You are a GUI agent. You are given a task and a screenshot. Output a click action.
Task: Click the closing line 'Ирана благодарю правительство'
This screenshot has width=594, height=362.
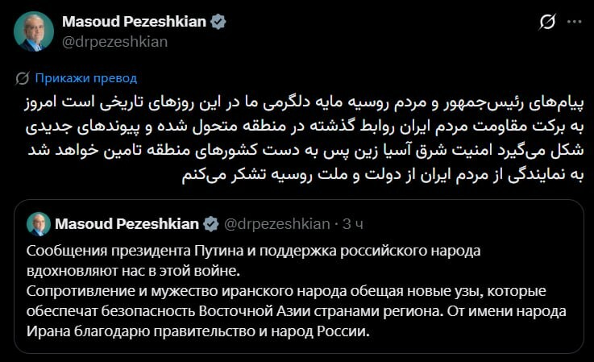tap(198, 331)
